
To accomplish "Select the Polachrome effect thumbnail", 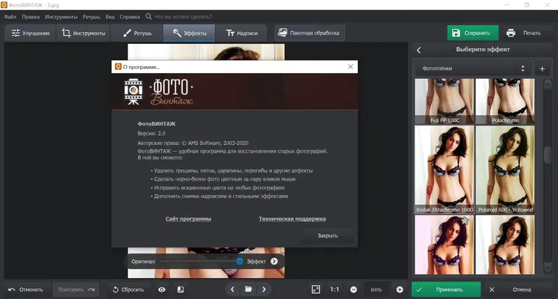I will pos(505,101).
